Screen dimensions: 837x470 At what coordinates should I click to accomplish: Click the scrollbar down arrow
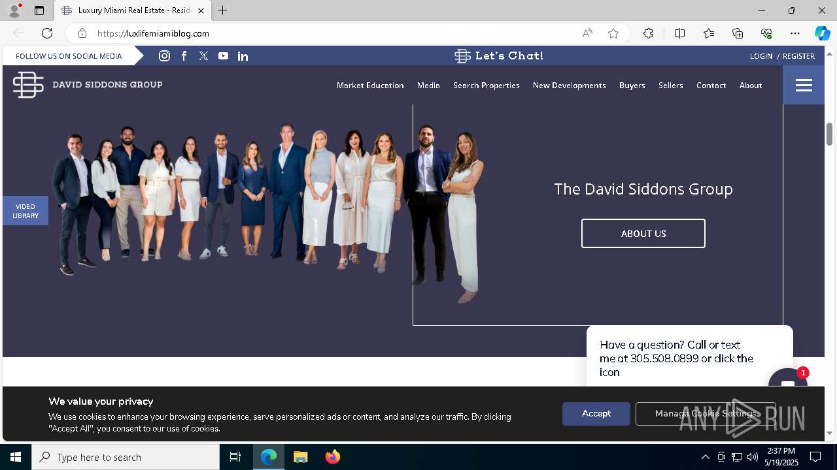click(830, 433)
